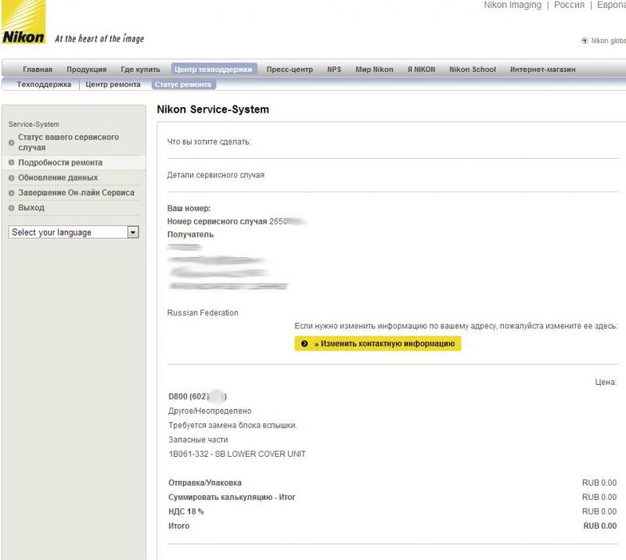Click the НДС 18 % row label
The height and width of the screenshot is (560, 626).
(x=186, y=512)
